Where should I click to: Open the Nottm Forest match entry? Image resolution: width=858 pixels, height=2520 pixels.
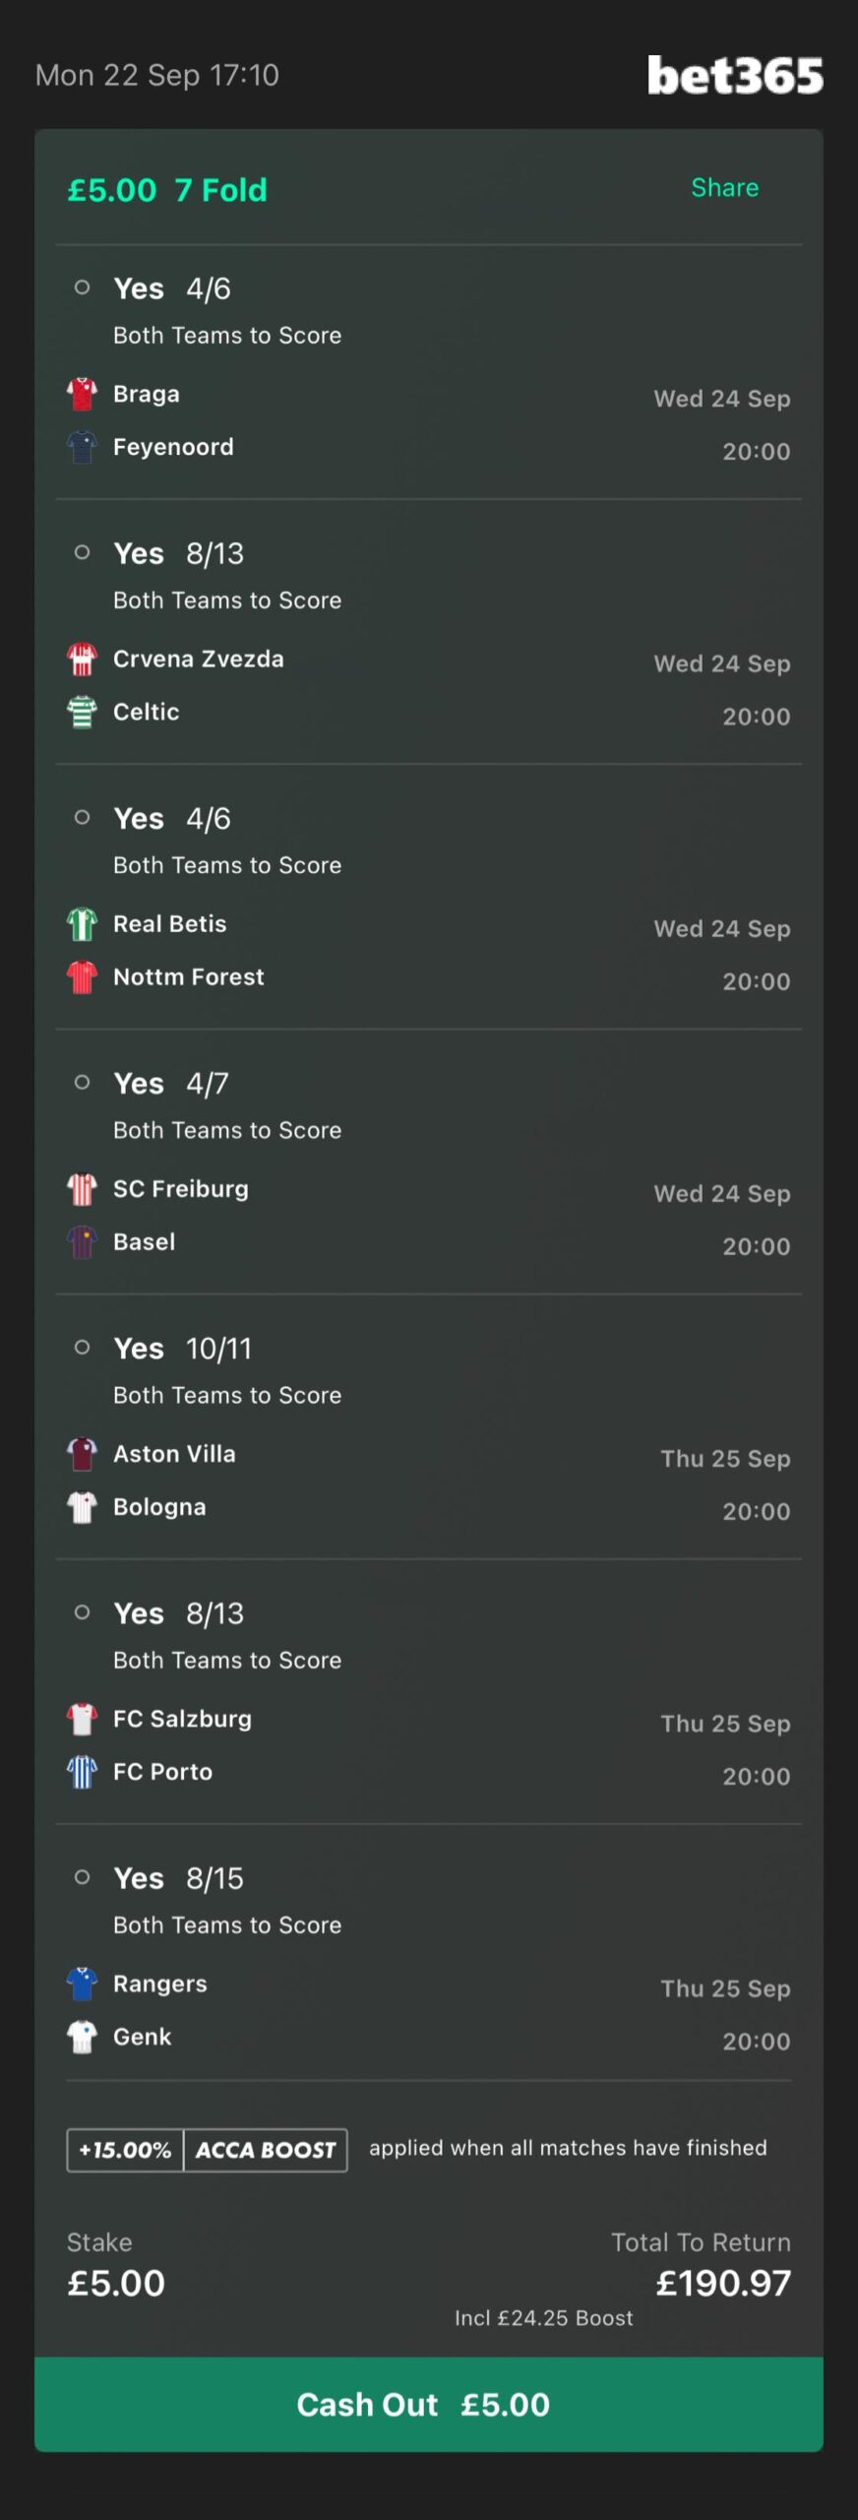188,977
